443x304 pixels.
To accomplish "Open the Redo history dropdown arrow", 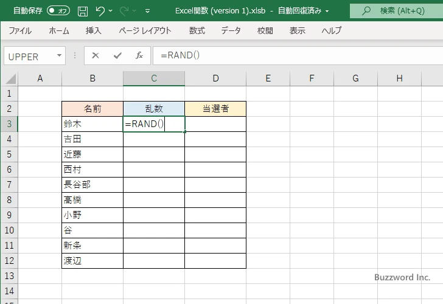I will 134,11.
